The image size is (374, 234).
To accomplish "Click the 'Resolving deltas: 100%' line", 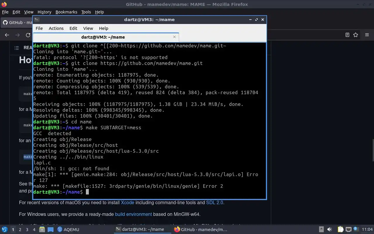I will click(99, 110).
